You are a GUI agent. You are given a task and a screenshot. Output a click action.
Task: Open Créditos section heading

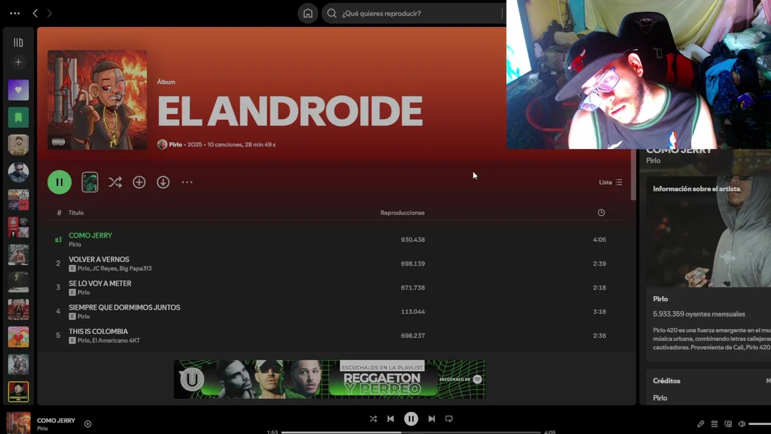[x=666, y=381]
